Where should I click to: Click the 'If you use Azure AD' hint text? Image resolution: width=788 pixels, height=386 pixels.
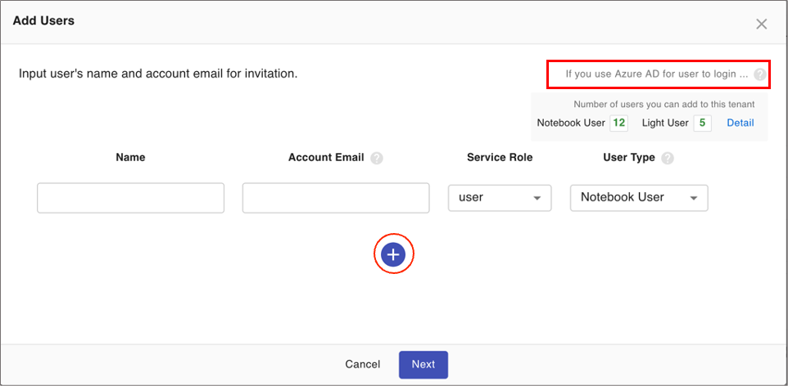656,74
